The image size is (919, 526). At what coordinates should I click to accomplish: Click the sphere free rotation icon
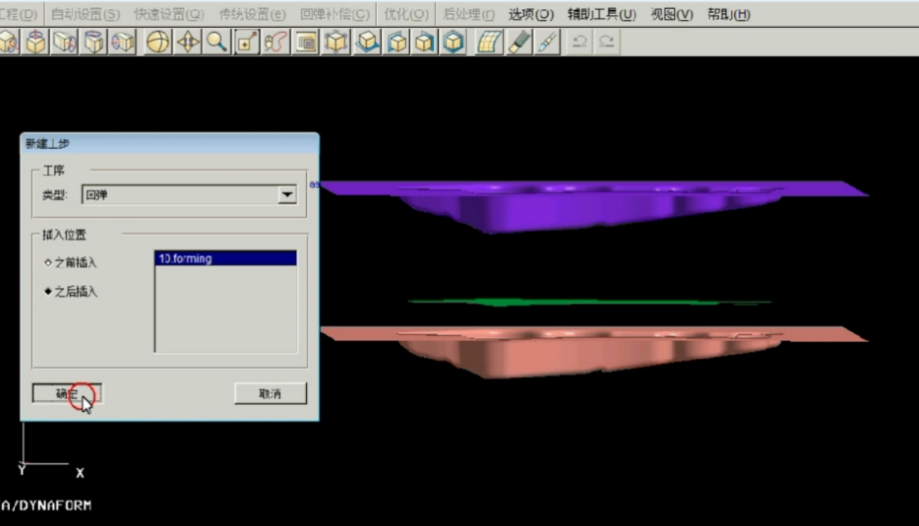tap(158, 42)
